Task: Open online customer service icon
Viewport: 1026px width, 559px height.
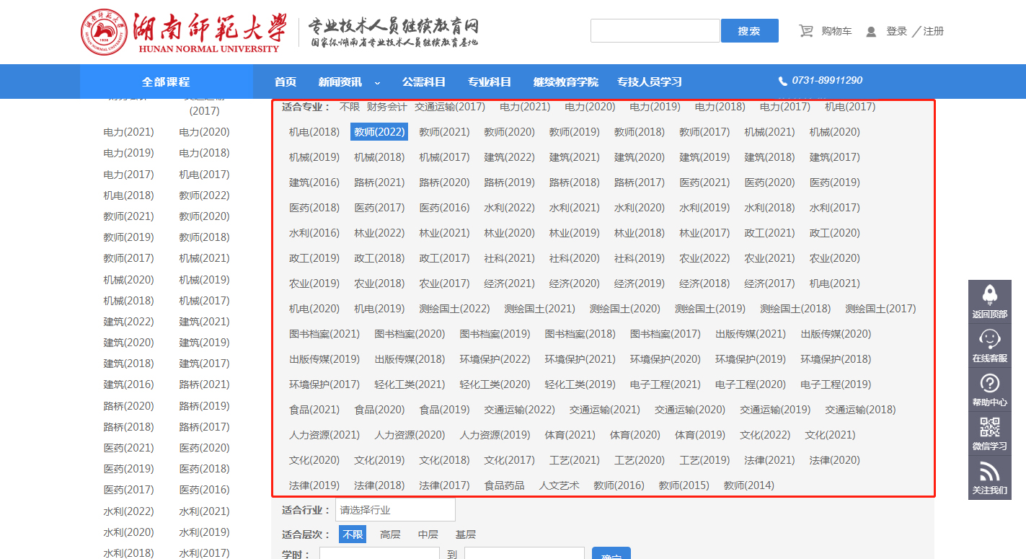Action: coord(990,339)
